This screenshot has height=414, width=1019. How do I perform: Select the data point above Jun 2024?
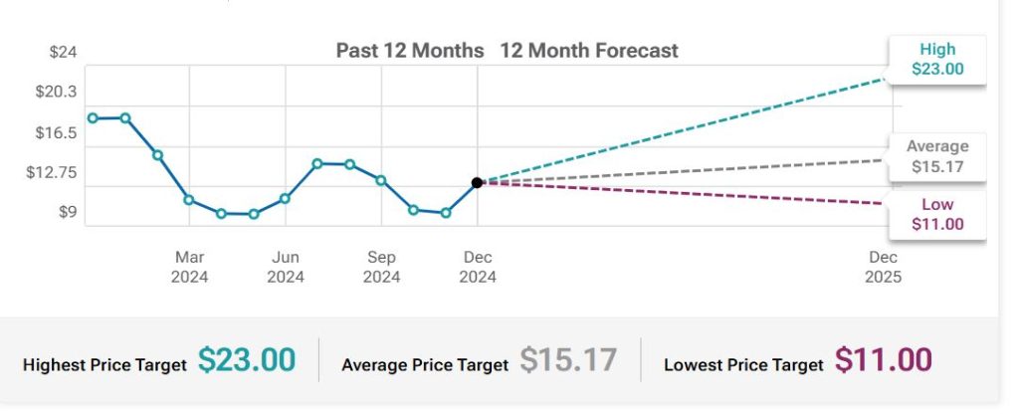[285, 198]
